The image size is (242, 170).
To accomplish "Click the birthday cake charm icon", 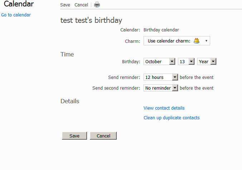I will (196, 41).
